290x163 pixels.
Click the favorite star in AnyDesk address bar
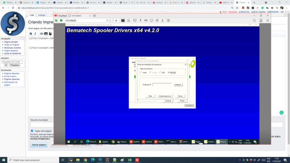pyautogui.click(x=116, y=21)
